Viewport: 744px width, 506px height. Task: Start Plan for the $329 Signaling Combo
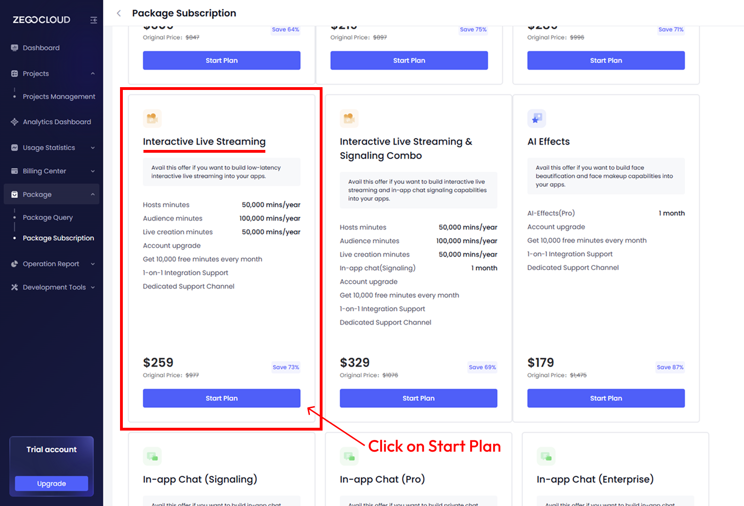(418, 398)
